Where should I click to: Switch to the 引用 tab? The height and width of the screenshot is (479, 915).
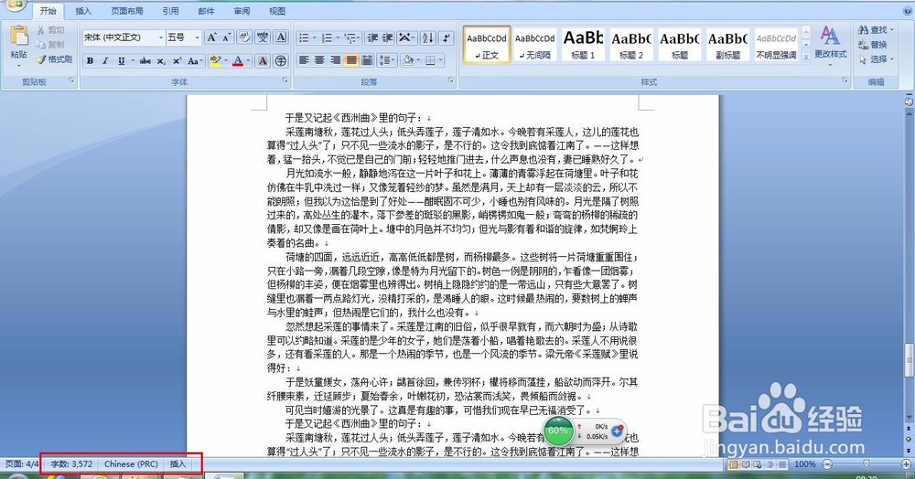click(170, 10)
